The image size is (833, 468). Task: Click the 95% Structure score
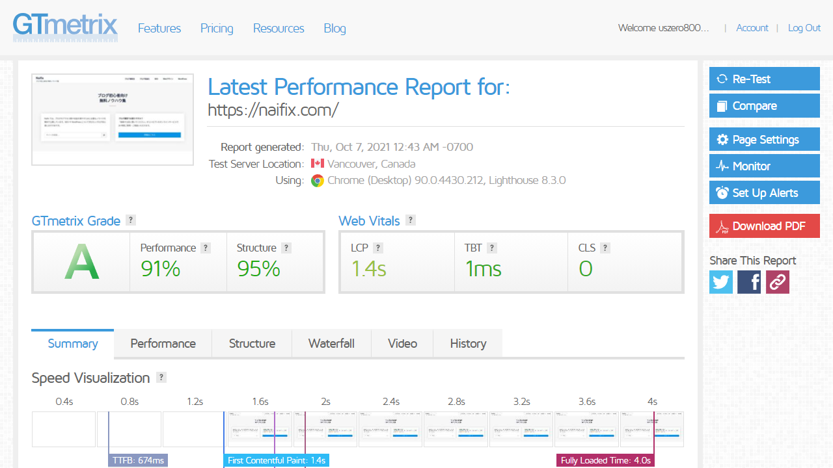coord(258,268)
